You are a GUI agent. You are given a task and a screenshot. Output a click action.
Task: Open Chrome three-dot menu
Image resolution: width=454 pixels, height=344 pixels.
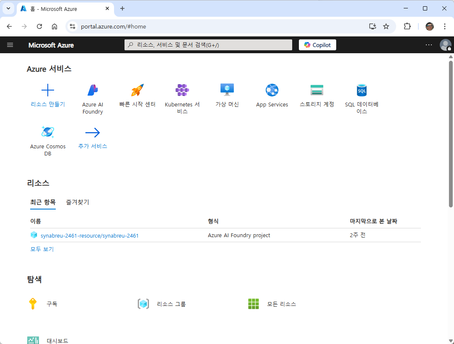pos(445,26)
